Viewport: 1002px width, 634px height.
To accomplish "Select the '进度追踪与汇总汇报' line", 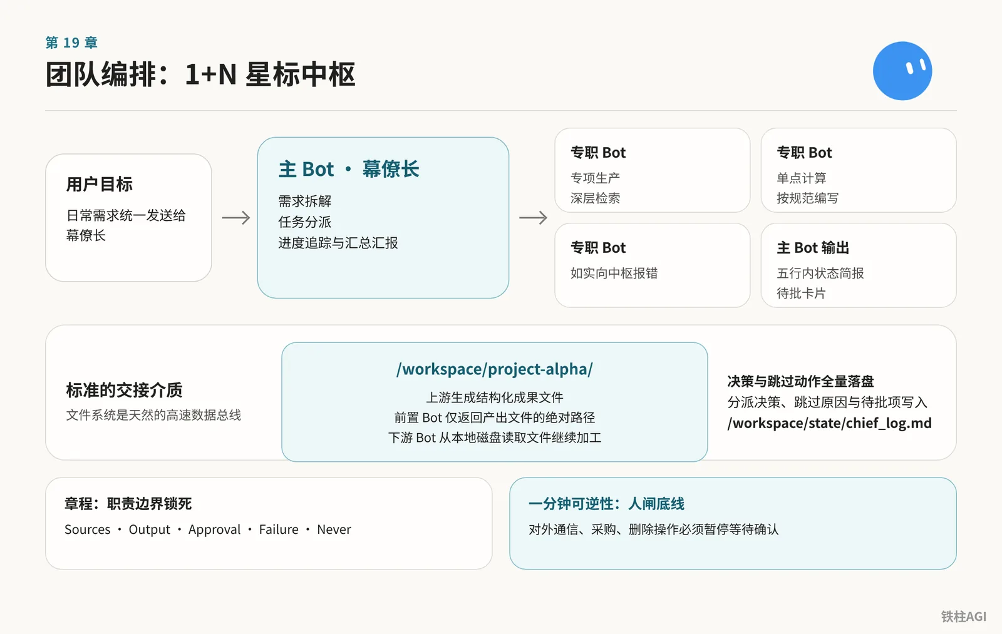I will click(338, 243).
